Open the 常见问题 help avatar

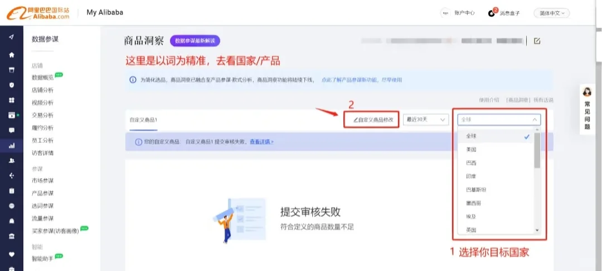587,92
